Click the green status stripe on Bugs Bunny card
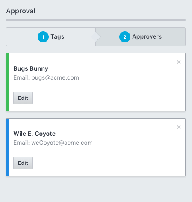The image size is (192, 202). pyautogui.click(x=7, y=82)
